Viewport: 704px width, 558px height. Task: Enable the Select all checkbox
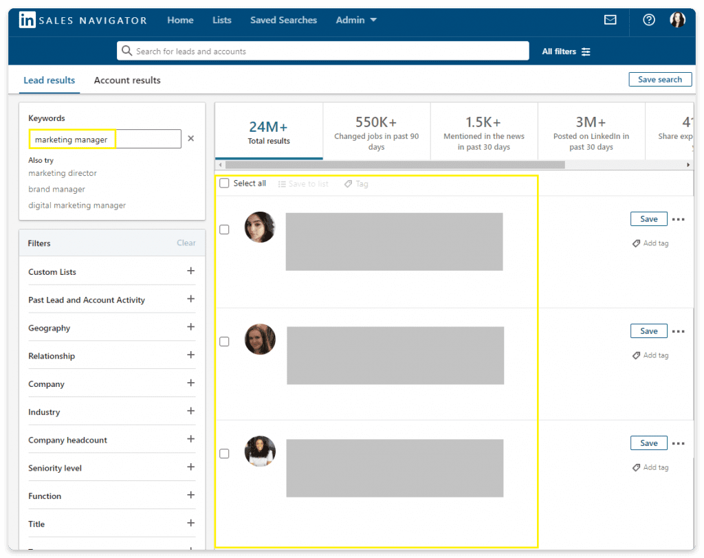point(223,183)
